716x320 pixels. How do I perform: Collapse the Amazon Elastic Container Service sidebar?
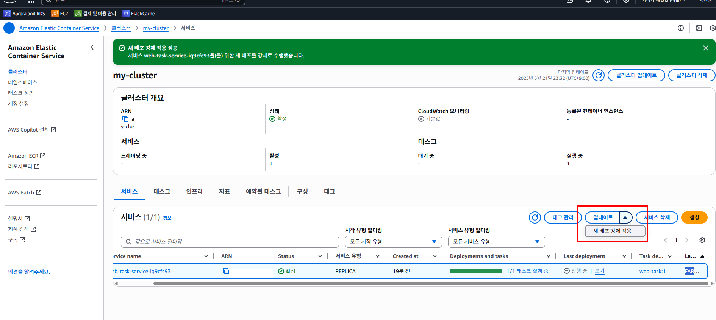click(92, 47)
